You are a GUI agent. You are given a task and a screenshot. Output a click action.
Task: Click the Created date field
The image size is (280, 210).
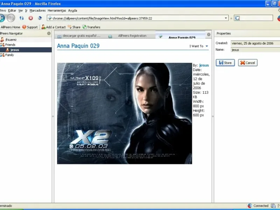pos(255,43)
